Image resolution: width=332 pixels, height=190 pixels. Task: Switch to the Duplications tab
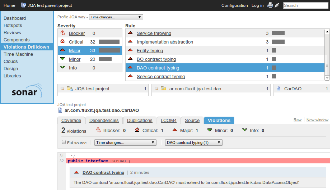[140, 120]
